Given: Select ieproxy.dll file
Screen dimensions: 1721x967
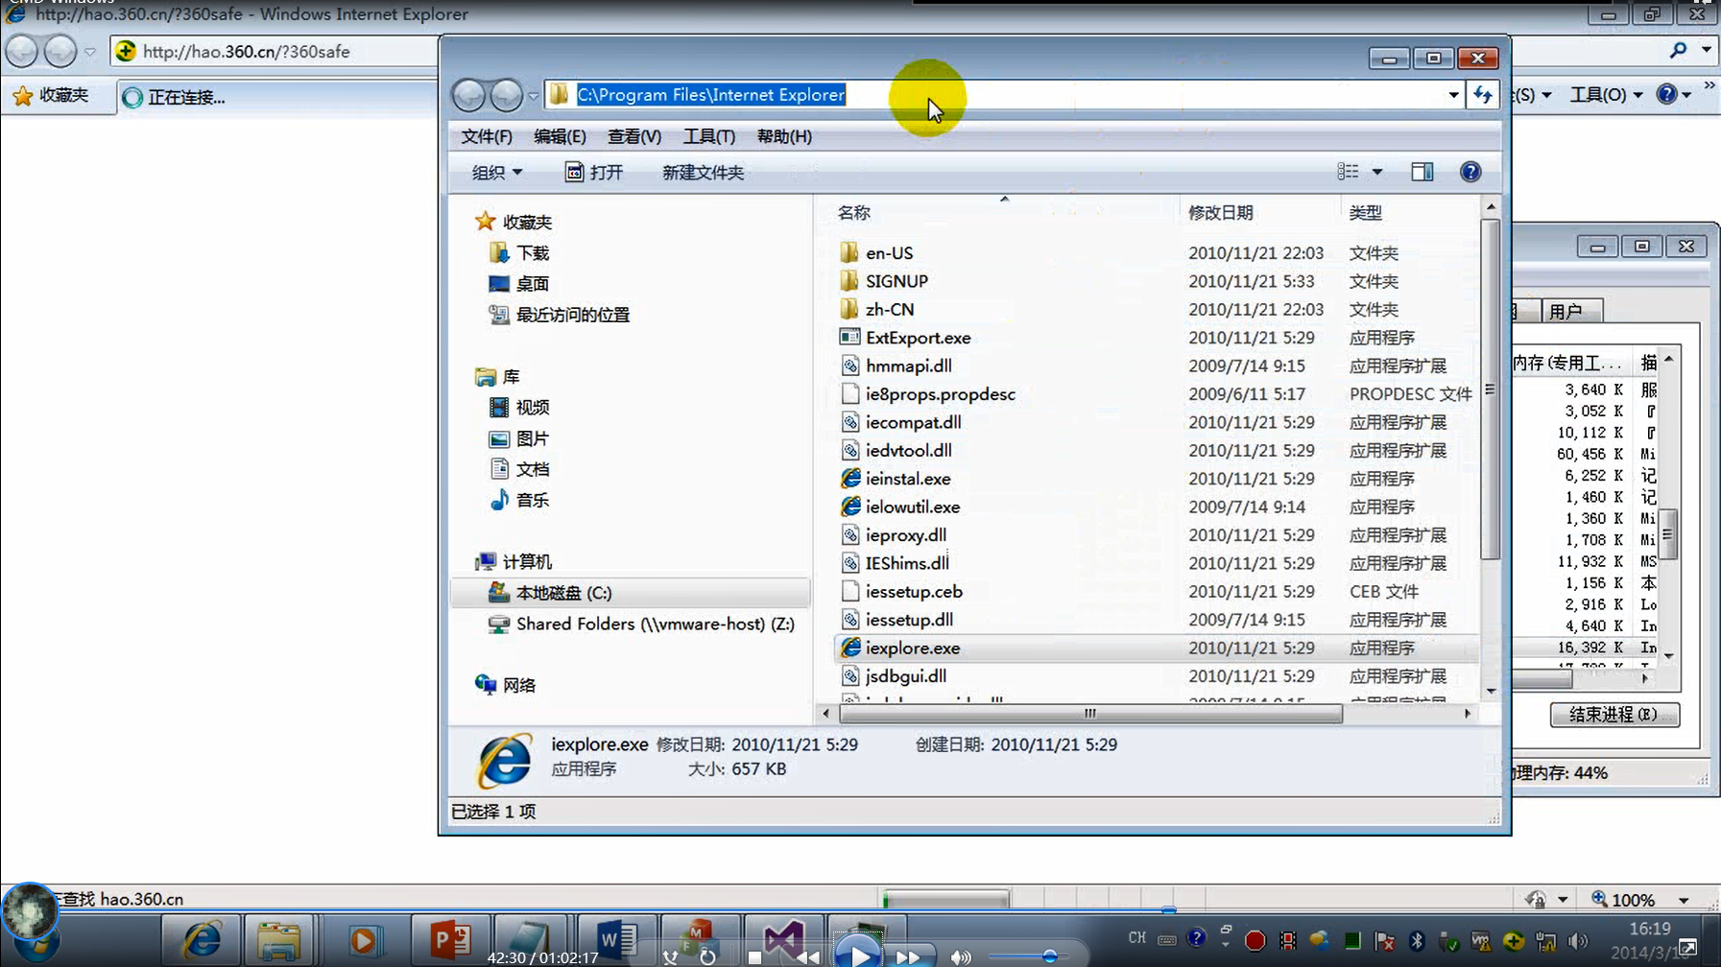Looking at the screenshot, I should [905, 535].
